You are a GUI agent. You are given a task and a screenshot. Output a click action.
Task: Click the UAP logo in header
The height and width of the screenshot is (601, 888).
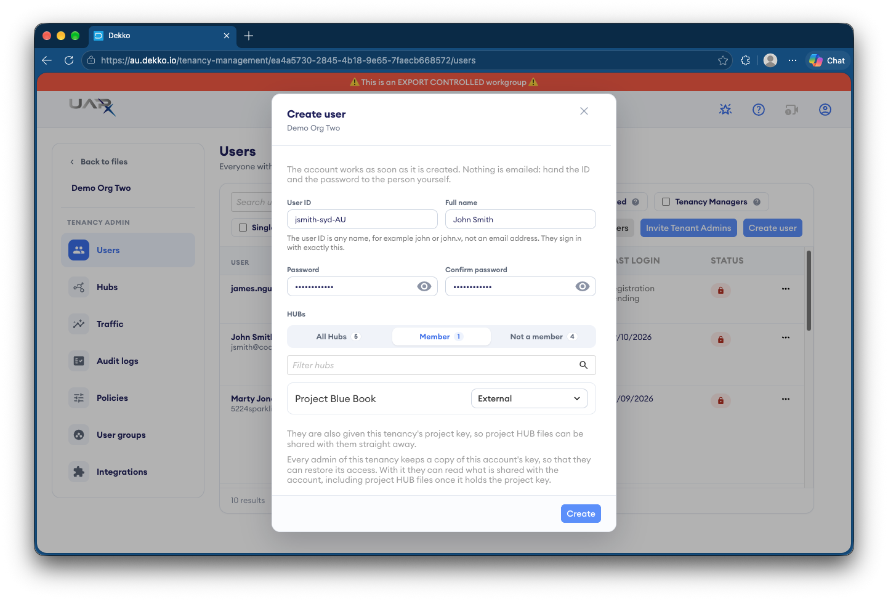[92, 107]
